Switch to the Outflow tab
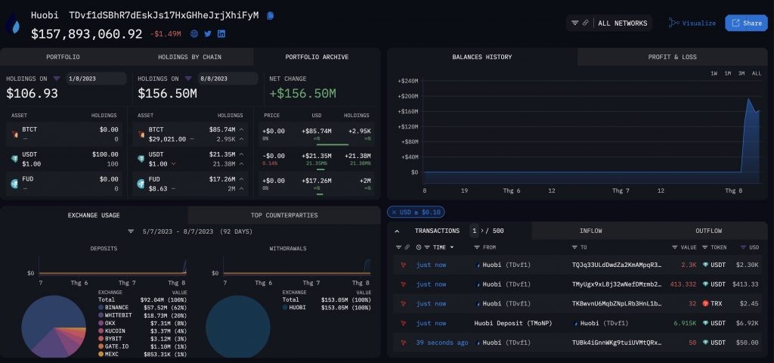This screenshot has height=363, width=774. 709,231
